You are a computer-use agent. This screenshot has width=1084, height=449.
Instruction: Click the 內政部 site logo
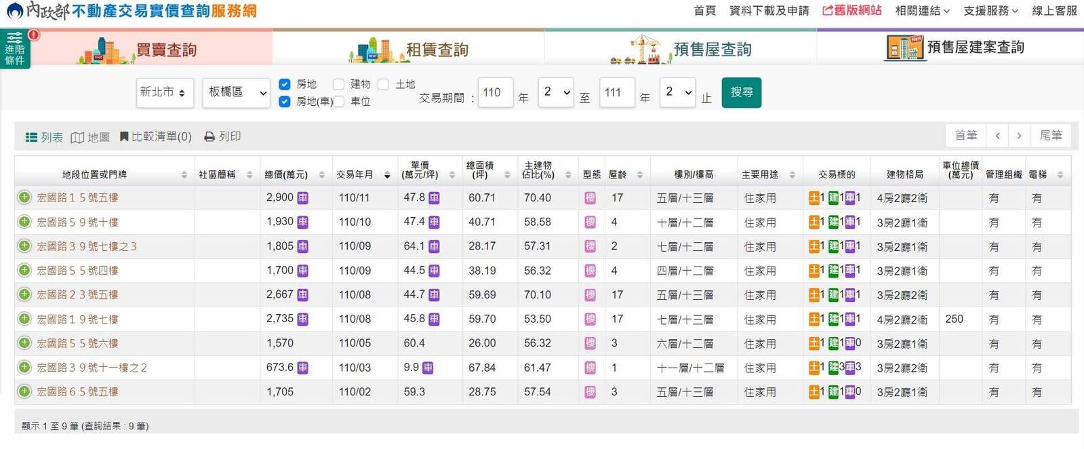(x=131, y=11)
